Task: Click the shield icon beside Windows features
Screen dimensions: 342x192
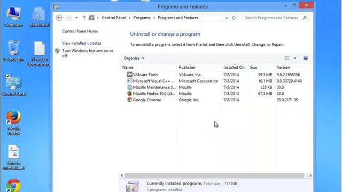Action: (x=57, y=51)
